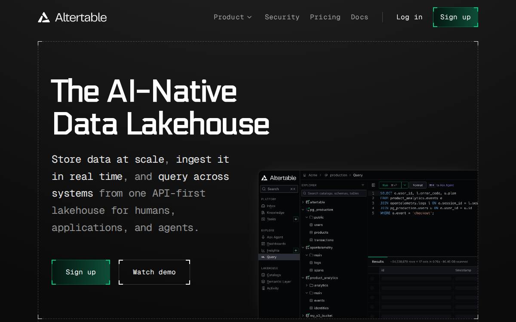Click the Format button in the query toolbar

click(x=418, y=185)
